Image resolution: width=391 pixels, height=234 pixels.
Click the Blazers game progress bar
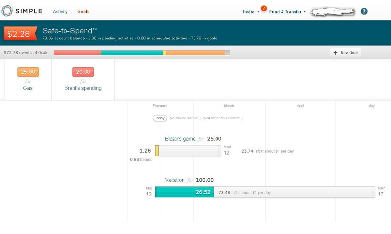[188, 151]
